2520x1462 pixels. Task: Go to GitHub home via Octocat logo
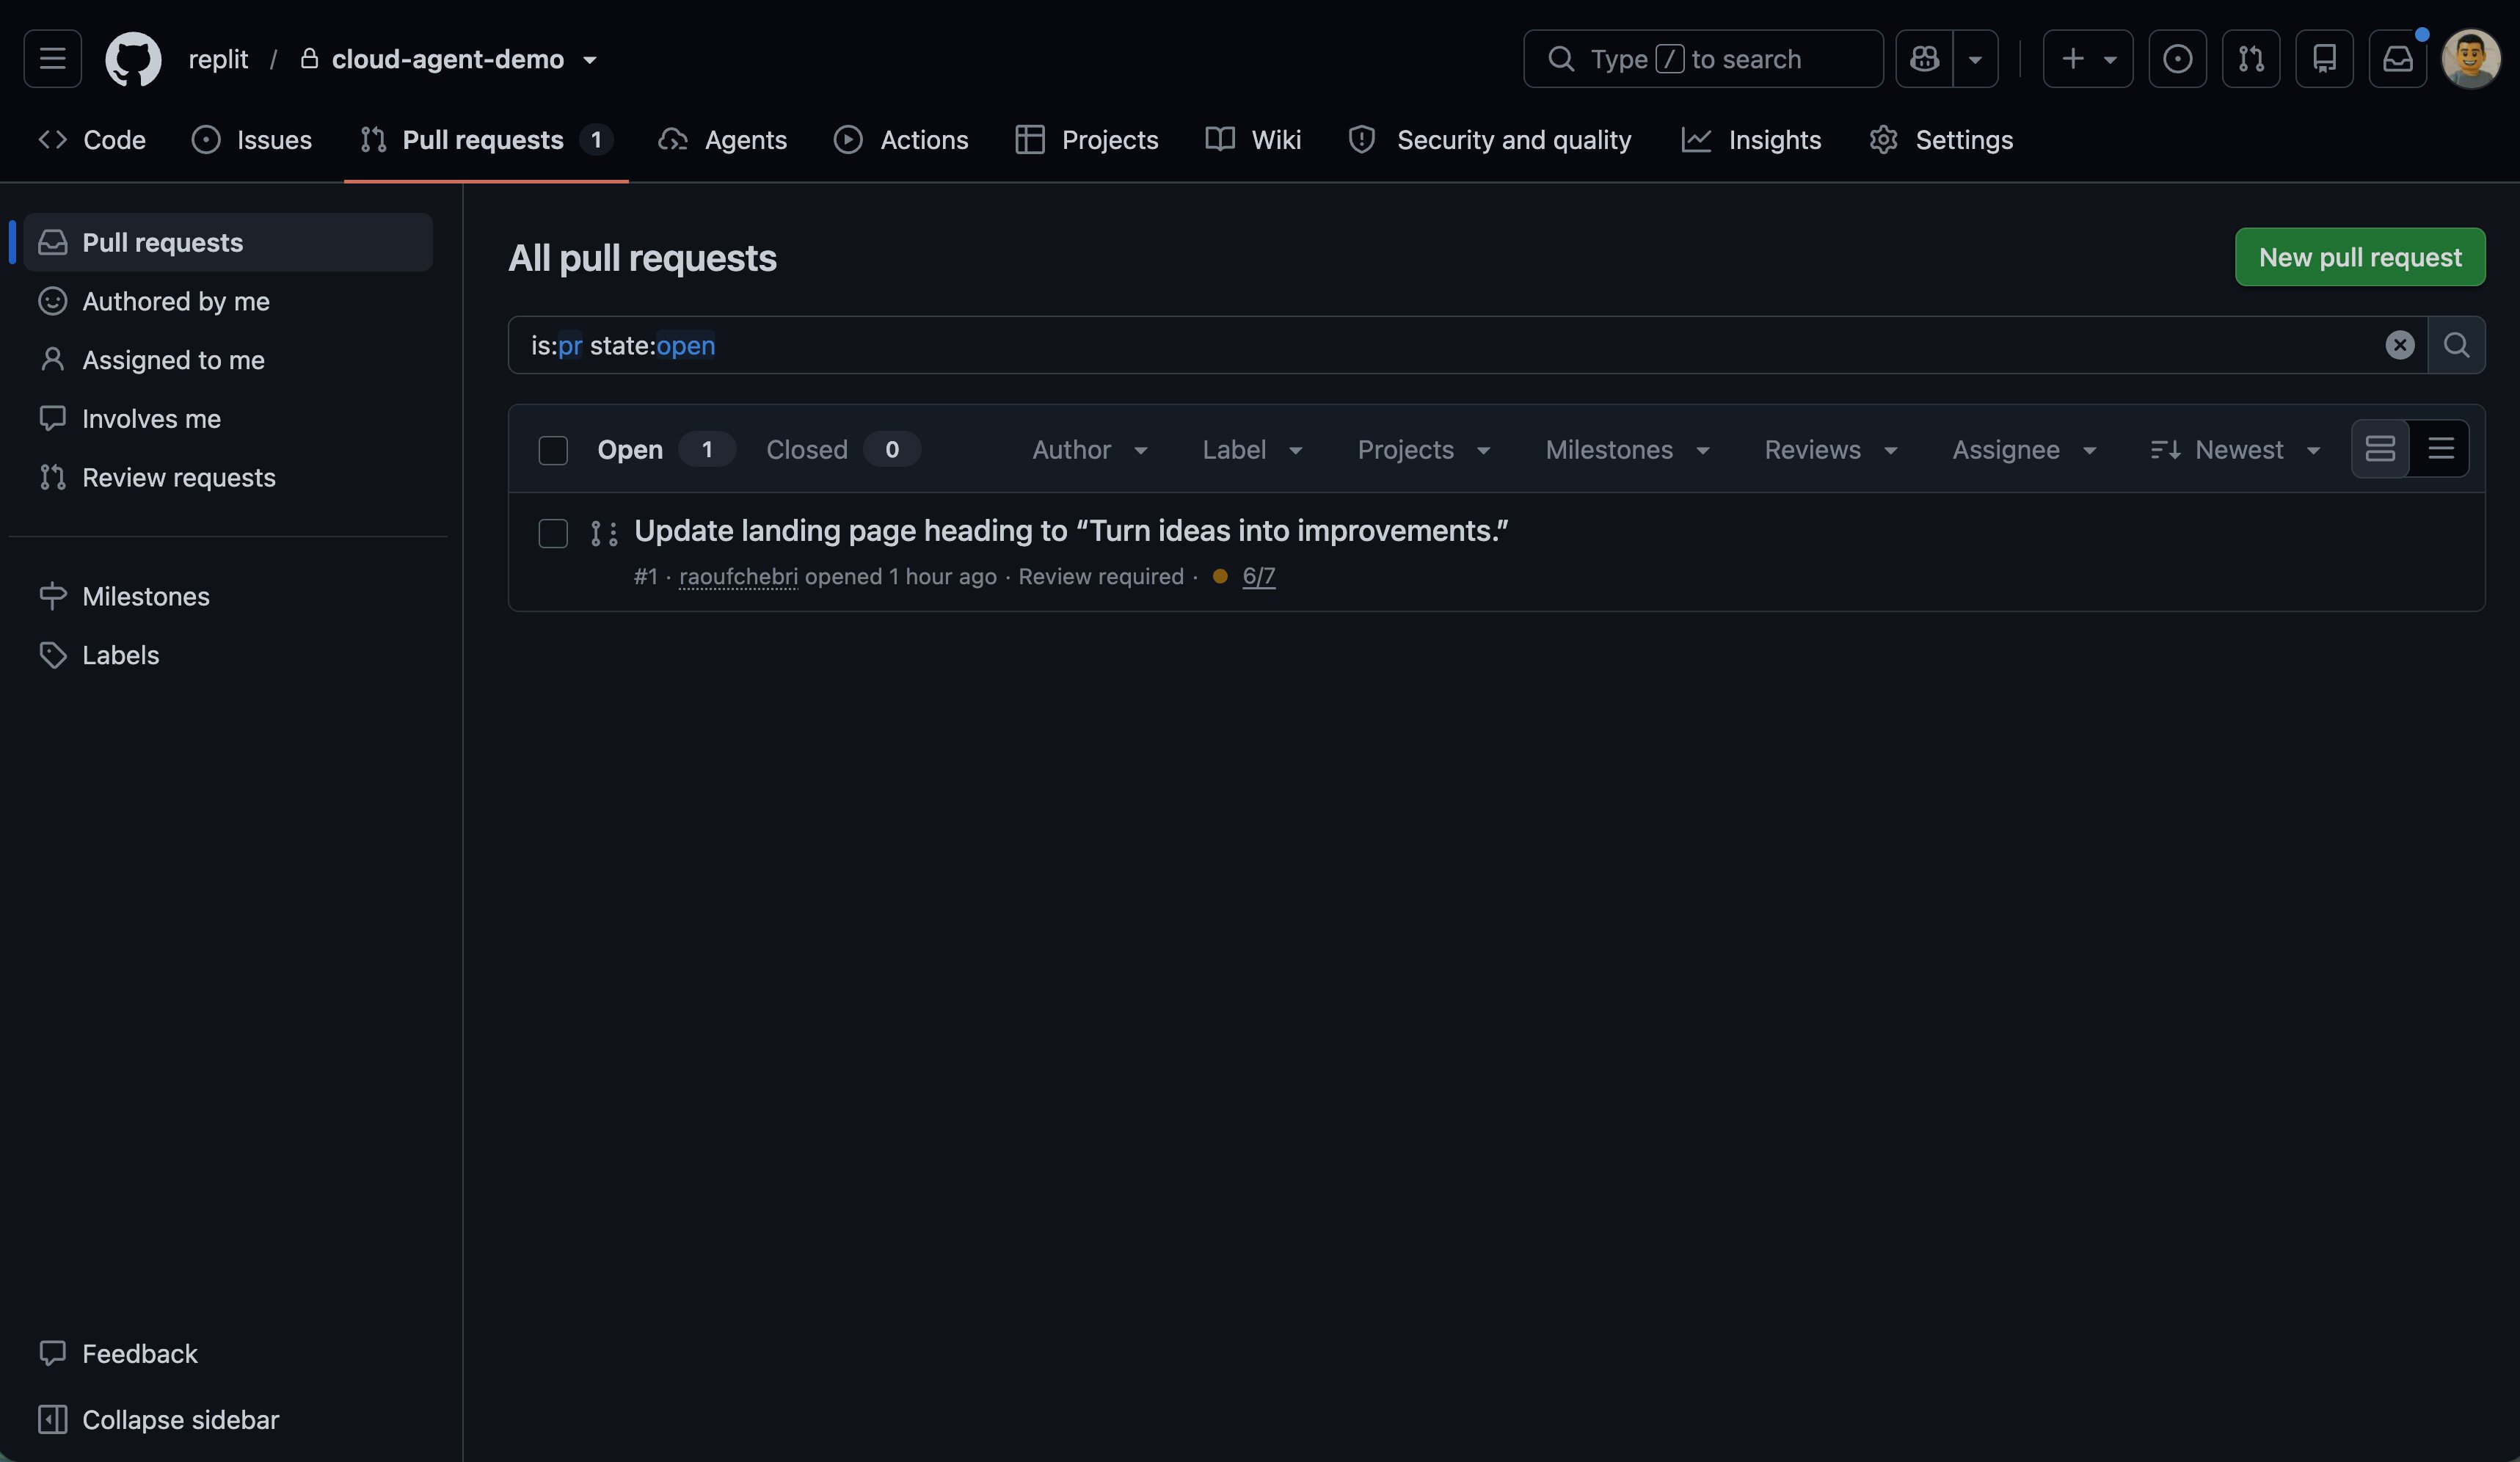[133, 59]
